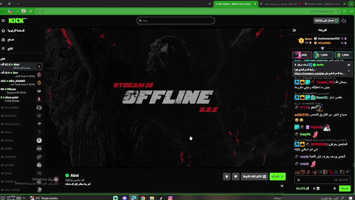355x200 pixels.
Task: Click the OKB8 avatar icon
Action: (x=39, y=149)
